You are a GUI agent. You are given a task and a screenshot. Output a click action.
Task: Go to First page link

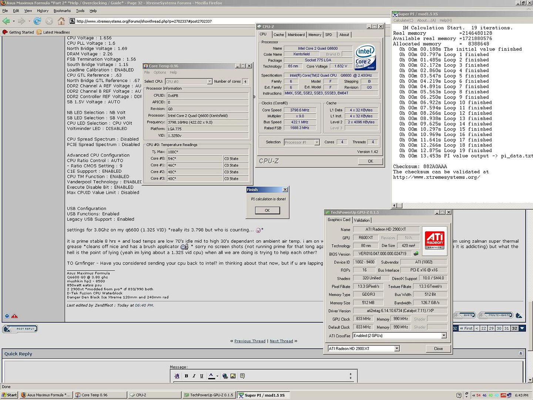pos(466,328)
